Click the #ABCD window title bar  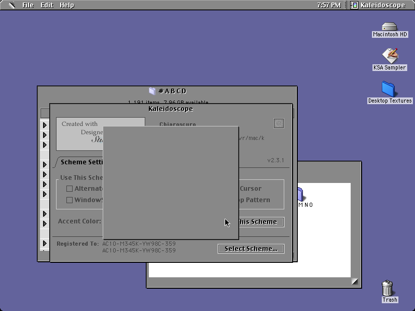pyautogui.click(x=167, y=91)
